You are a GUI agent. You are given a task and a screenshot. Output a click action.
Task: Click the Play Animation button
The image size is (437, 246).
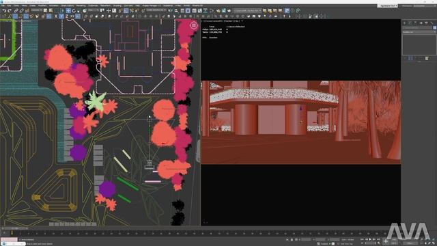tap(370, 239)
